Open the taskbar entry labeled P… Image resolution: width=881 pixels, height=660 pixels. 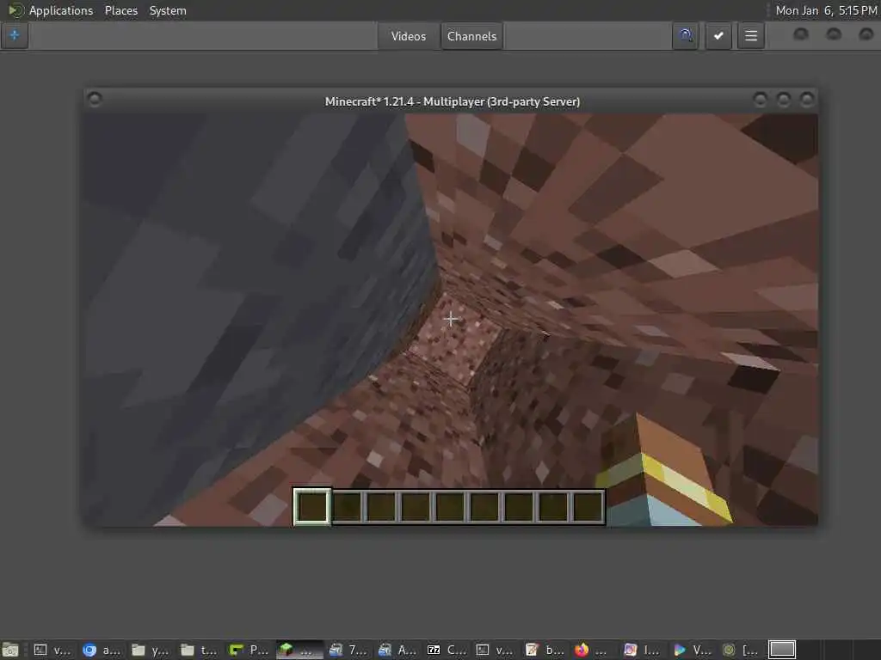[x=249, y=650]
